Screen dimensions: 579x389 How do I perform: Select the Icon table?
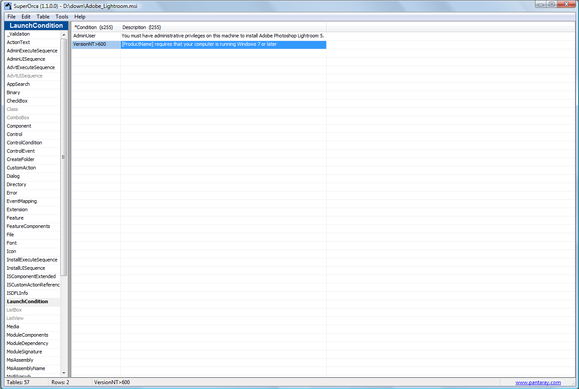33,251
